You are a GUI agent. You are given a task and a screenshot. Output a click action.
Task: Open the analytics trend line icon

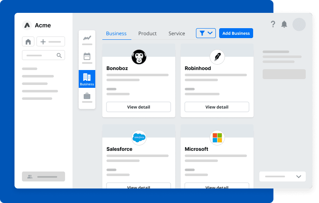87,38
